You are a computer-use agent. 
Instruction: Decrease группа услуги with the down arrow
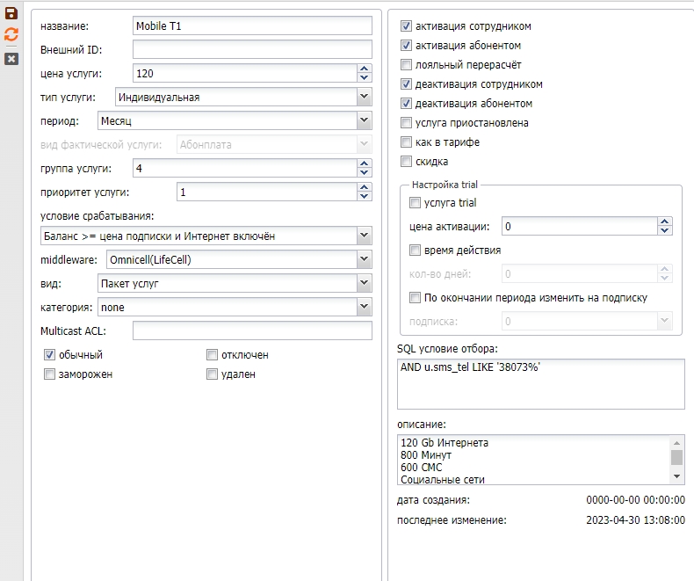point(365,172)
